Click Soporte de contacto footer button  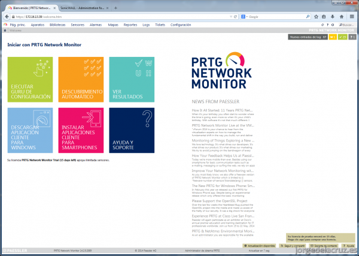tap(324, 246)
